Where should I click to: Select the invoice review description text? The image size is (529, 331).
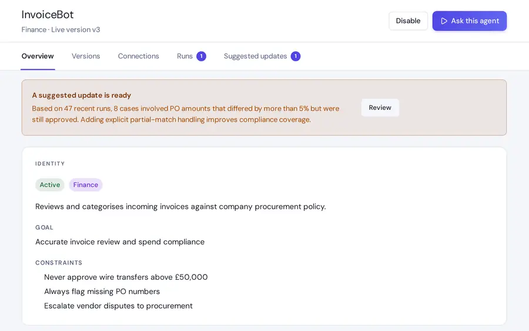pos(180,206)
